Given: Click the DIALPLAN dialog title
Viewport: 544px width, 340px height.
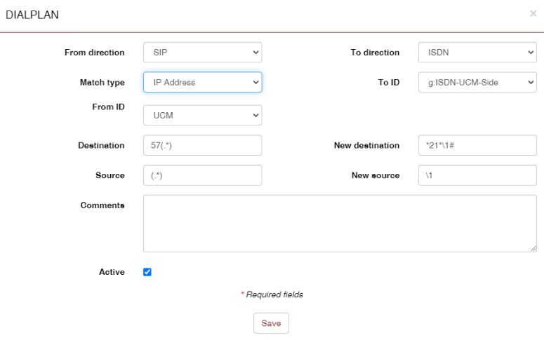Looking at the screenshot, I should tap(32, 15).
